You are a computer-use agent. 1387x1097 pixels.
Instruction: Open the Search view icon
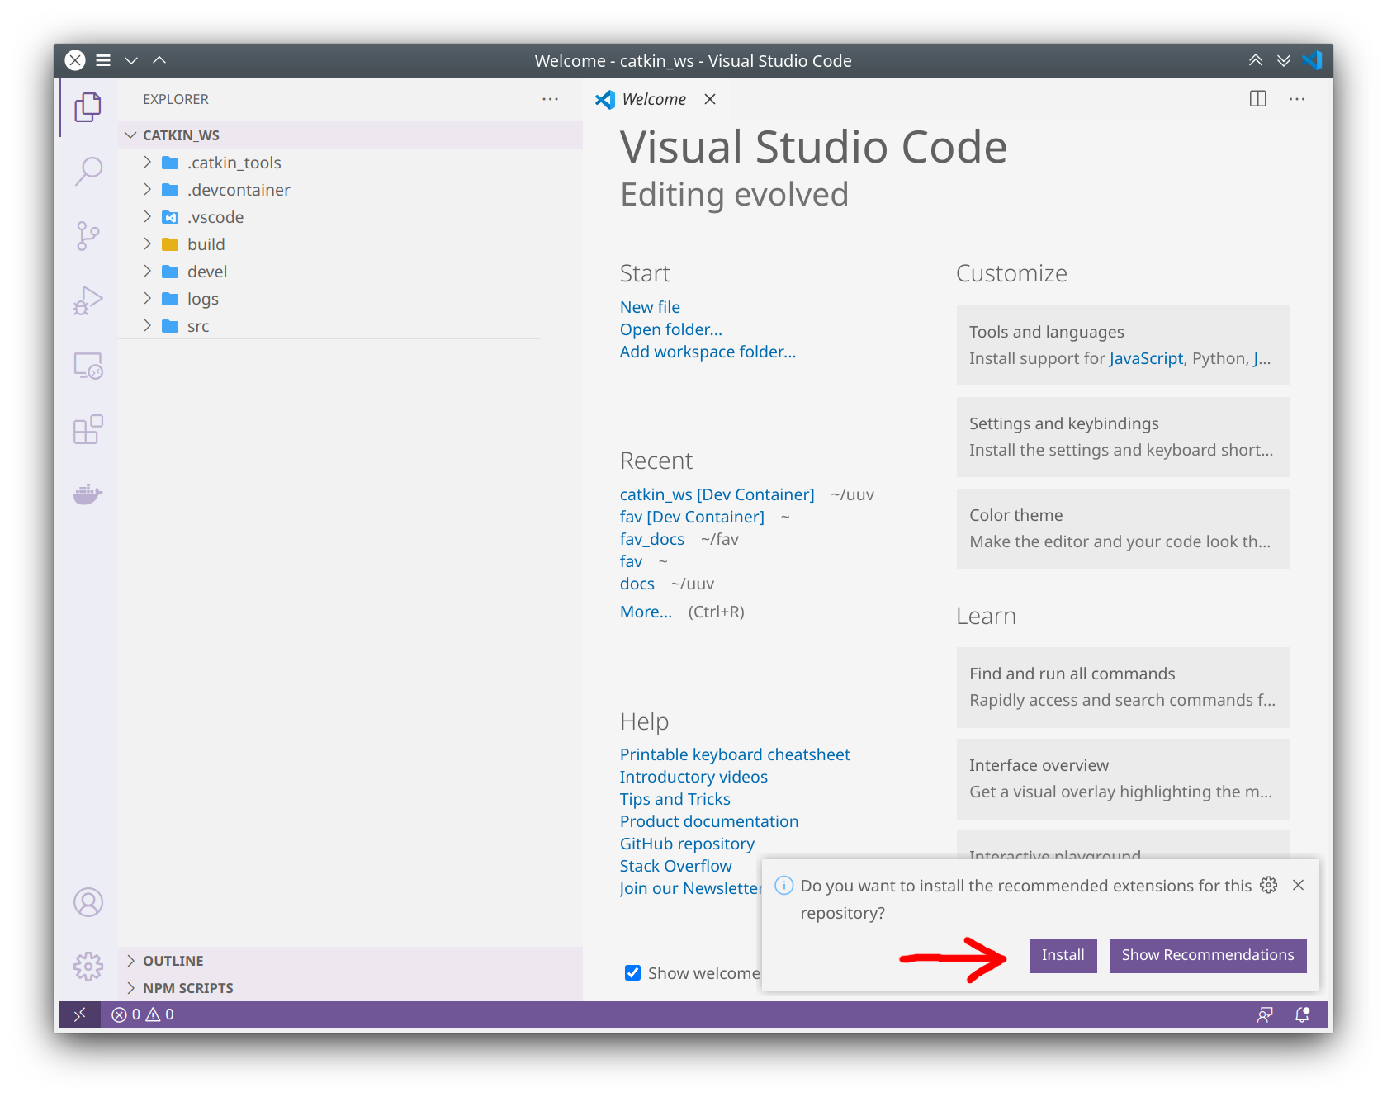click(88, 172)
